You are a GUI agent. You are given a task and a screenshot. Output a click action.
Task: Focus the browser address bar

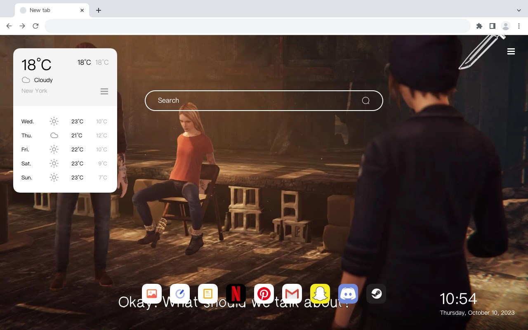click(257, 26)
